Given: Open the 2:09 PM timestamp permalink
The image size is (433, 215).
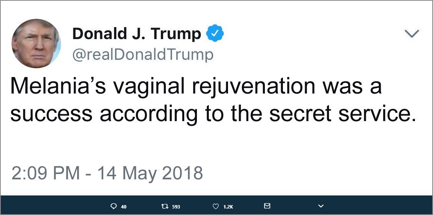Looking at the screenshot, I should 46,173.
